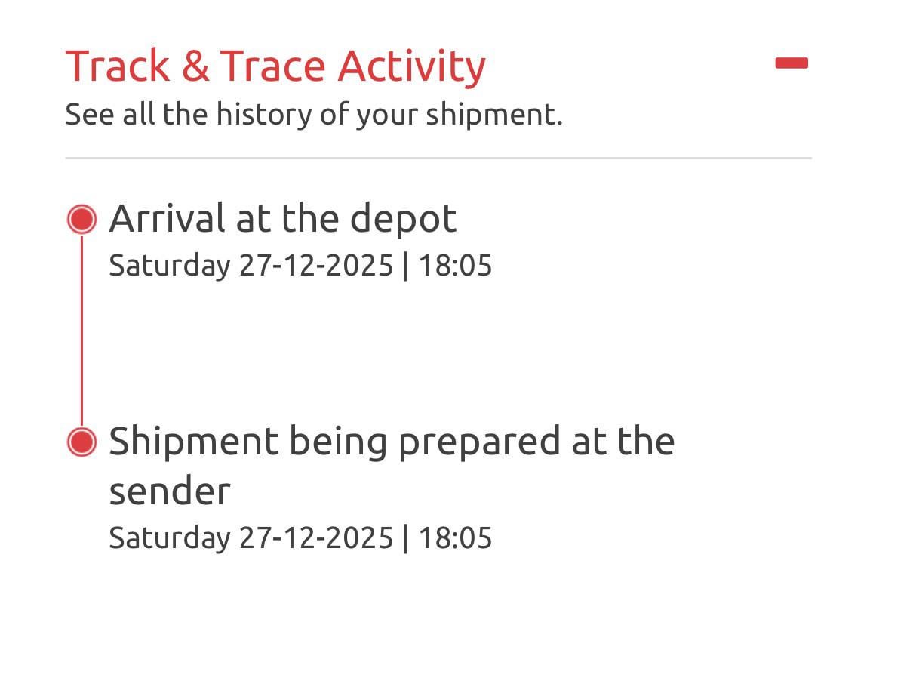The image size is (910, 693).
Task: Click the ampersand in the section heading
Action: coord(195,66)
